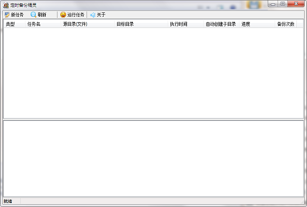Click the 关于 speaker icon
Screen dimensions: 307x207
pyautogui.click(x=93, y=15)
